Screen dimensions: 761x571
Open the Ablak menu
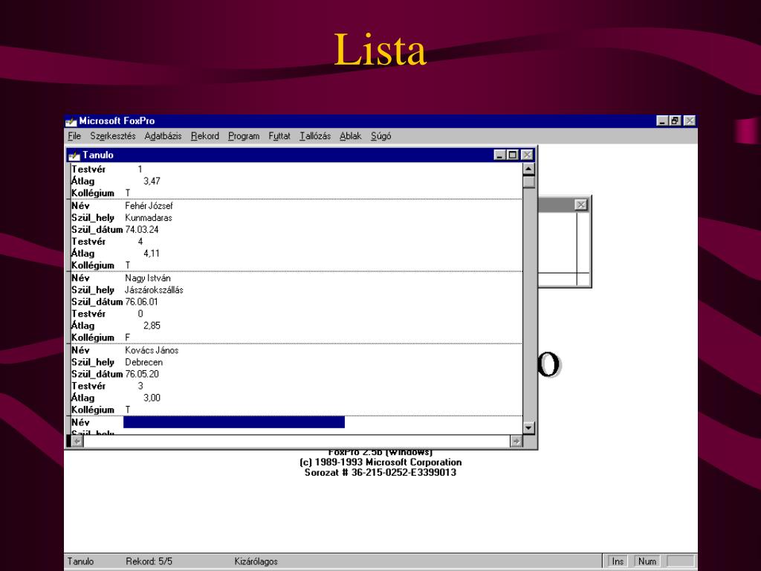[x=351, y=137]
